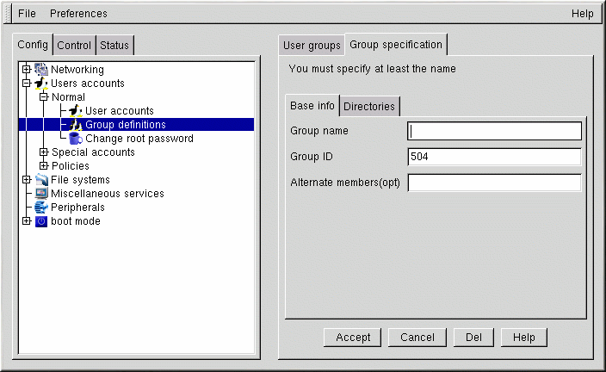
Task: Click the Del button
Action: (473, 338)
